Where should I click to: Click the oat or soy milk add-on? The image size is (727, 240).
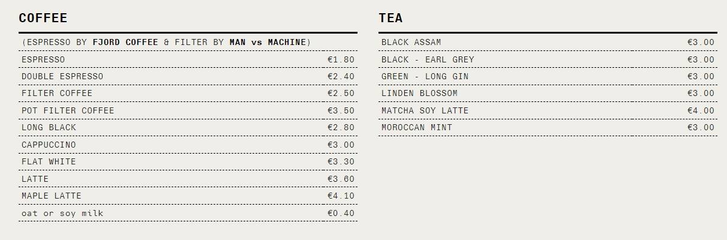(188, 213)
